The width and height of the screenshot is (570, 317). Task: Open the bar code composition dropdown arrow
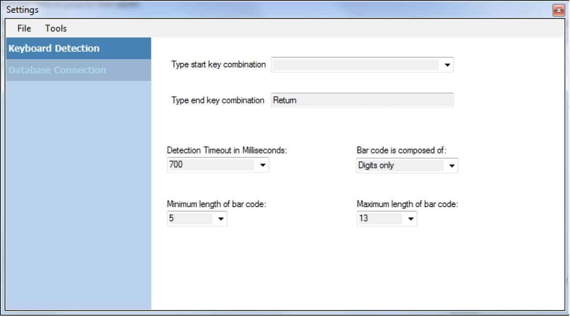pyautogui.click(x=452, y=166)
